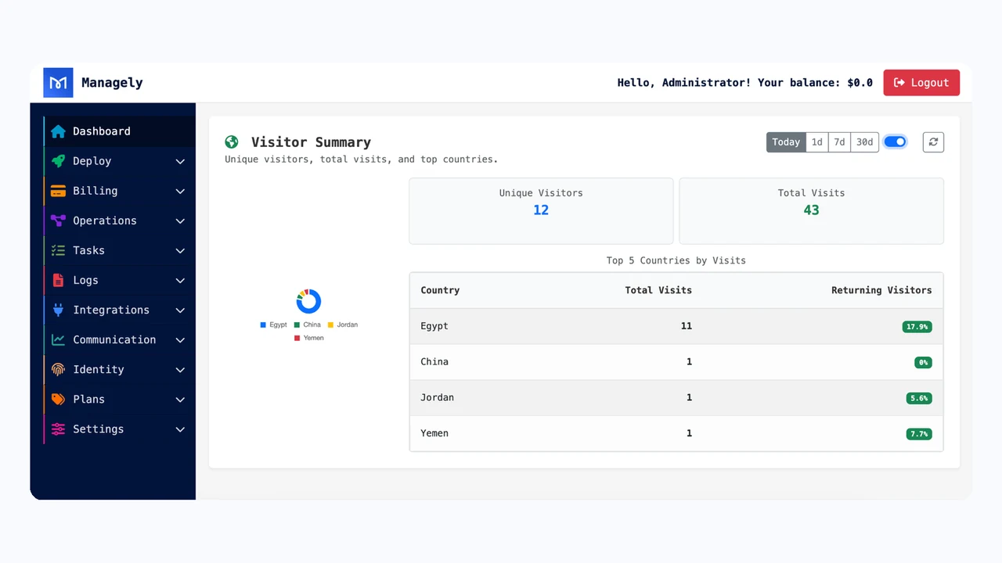Select the Today time range
This screenshot has width=1002, height=563.
(x=786, y=142)
